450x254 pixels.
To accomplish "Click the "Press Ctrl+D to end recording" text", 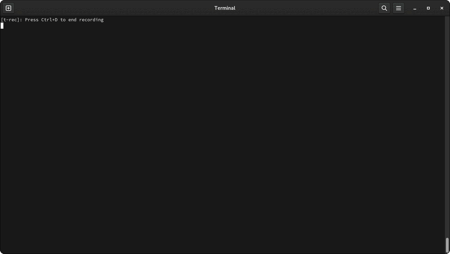I will click(64, 20).
